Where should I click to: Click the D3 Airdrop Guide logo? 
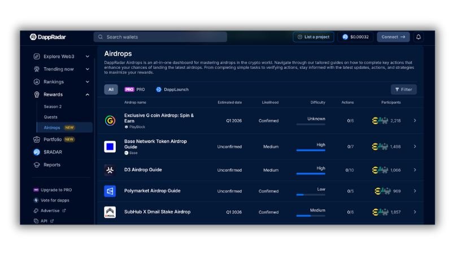pos(110,170)
